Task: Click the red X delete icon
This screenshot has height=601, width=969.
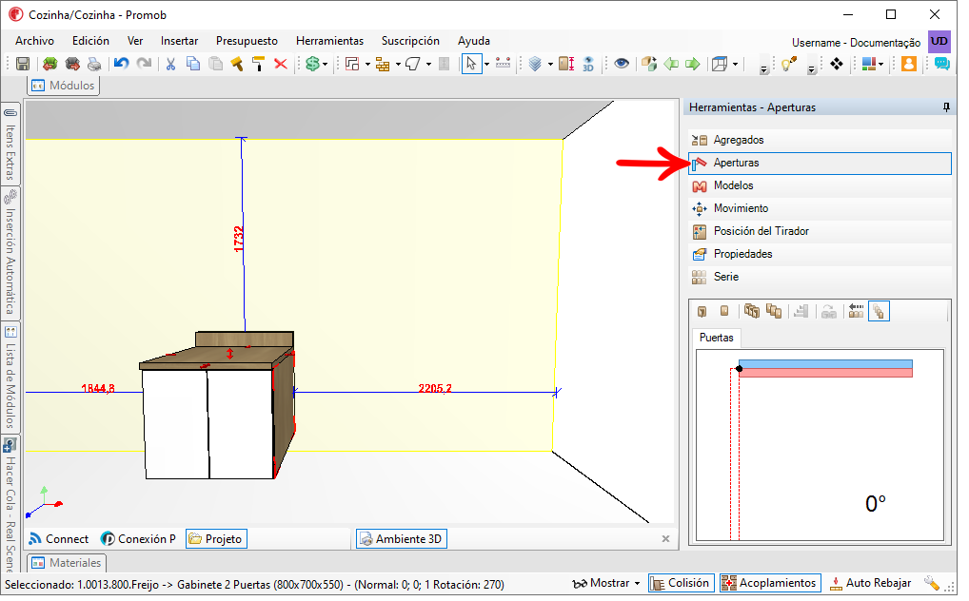Action: 281,65
